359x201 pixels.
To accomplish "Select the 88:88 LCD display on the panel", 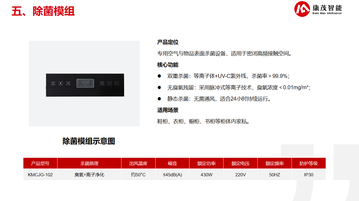I will coord(85,83).
